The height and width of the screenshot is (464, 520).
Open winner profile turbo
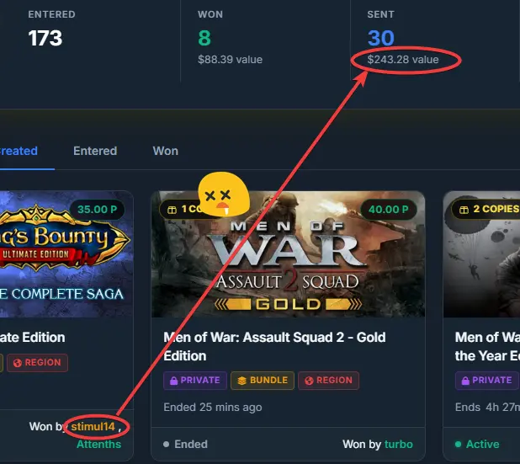(399, 444)
